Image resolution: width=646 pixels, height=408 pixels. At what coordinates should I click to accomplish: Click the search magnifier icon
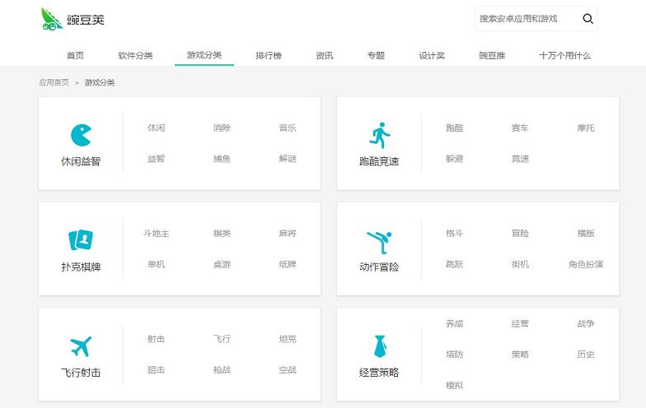tap(587, 19)
